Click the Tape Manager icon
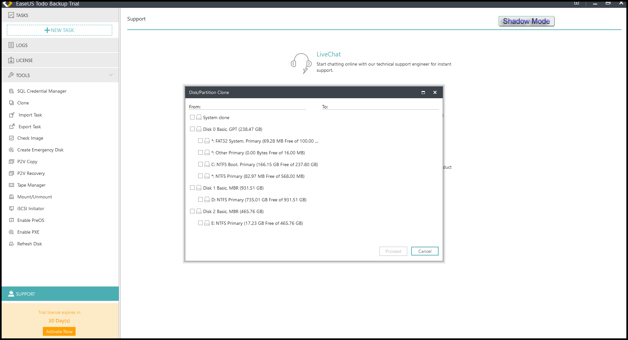The image size is (628, 340). 11,185
